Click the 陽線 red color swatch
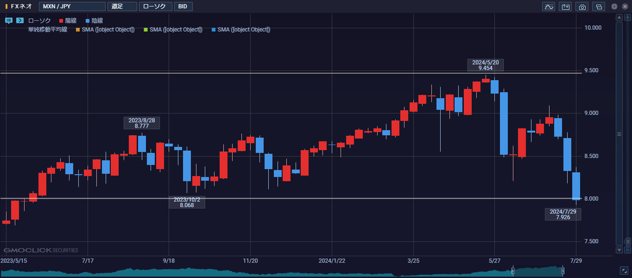 pyautogui.click(x=61, y=21)
